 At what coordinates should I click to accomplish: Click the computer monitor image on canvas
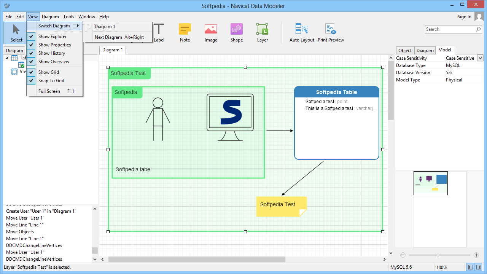pyautogui.click(x=230, y=117)
